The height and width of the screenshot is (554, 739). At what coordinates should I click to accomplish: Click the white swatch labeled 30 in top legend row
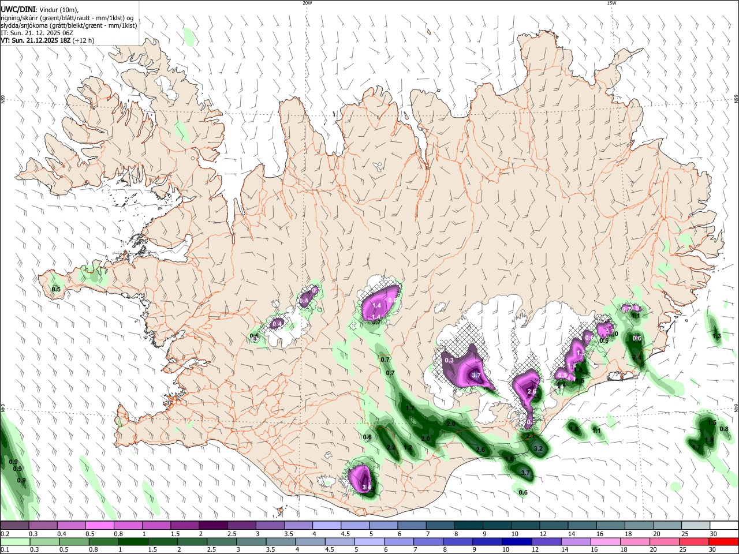[724, 525]
